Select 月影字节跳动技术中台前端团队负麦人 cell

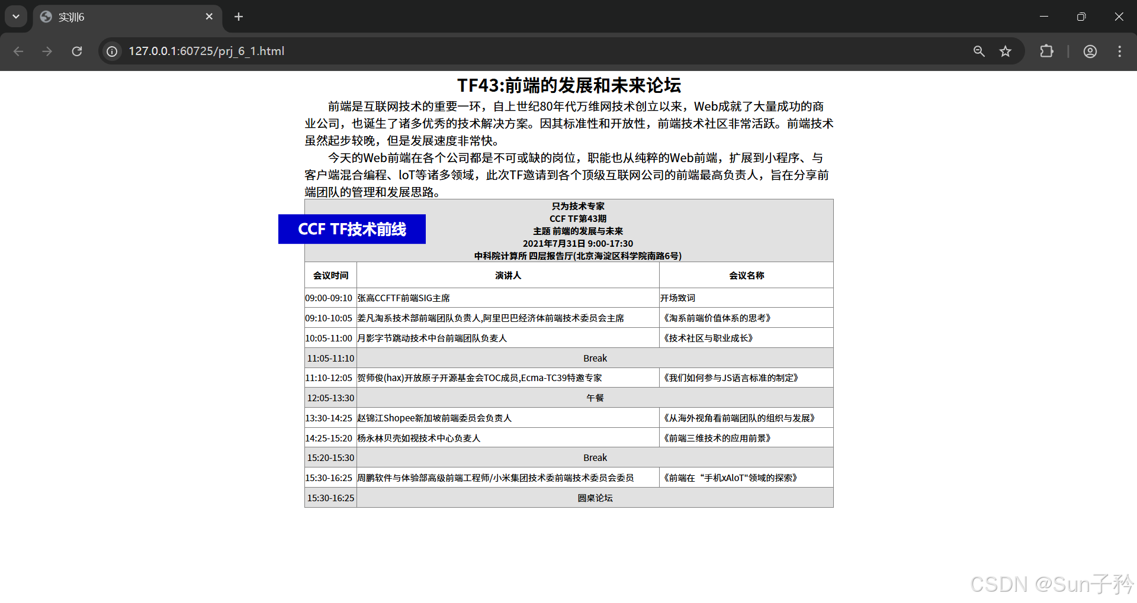point(508,338)
